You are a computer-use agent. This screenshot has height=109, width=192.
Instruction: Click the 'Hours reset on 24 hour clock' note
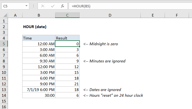[113, 95]
